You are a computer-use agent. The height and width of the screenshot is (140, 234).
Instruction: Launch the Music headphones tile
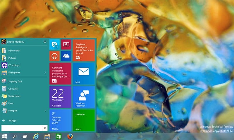pyautogui.click(x=54, y=56)
